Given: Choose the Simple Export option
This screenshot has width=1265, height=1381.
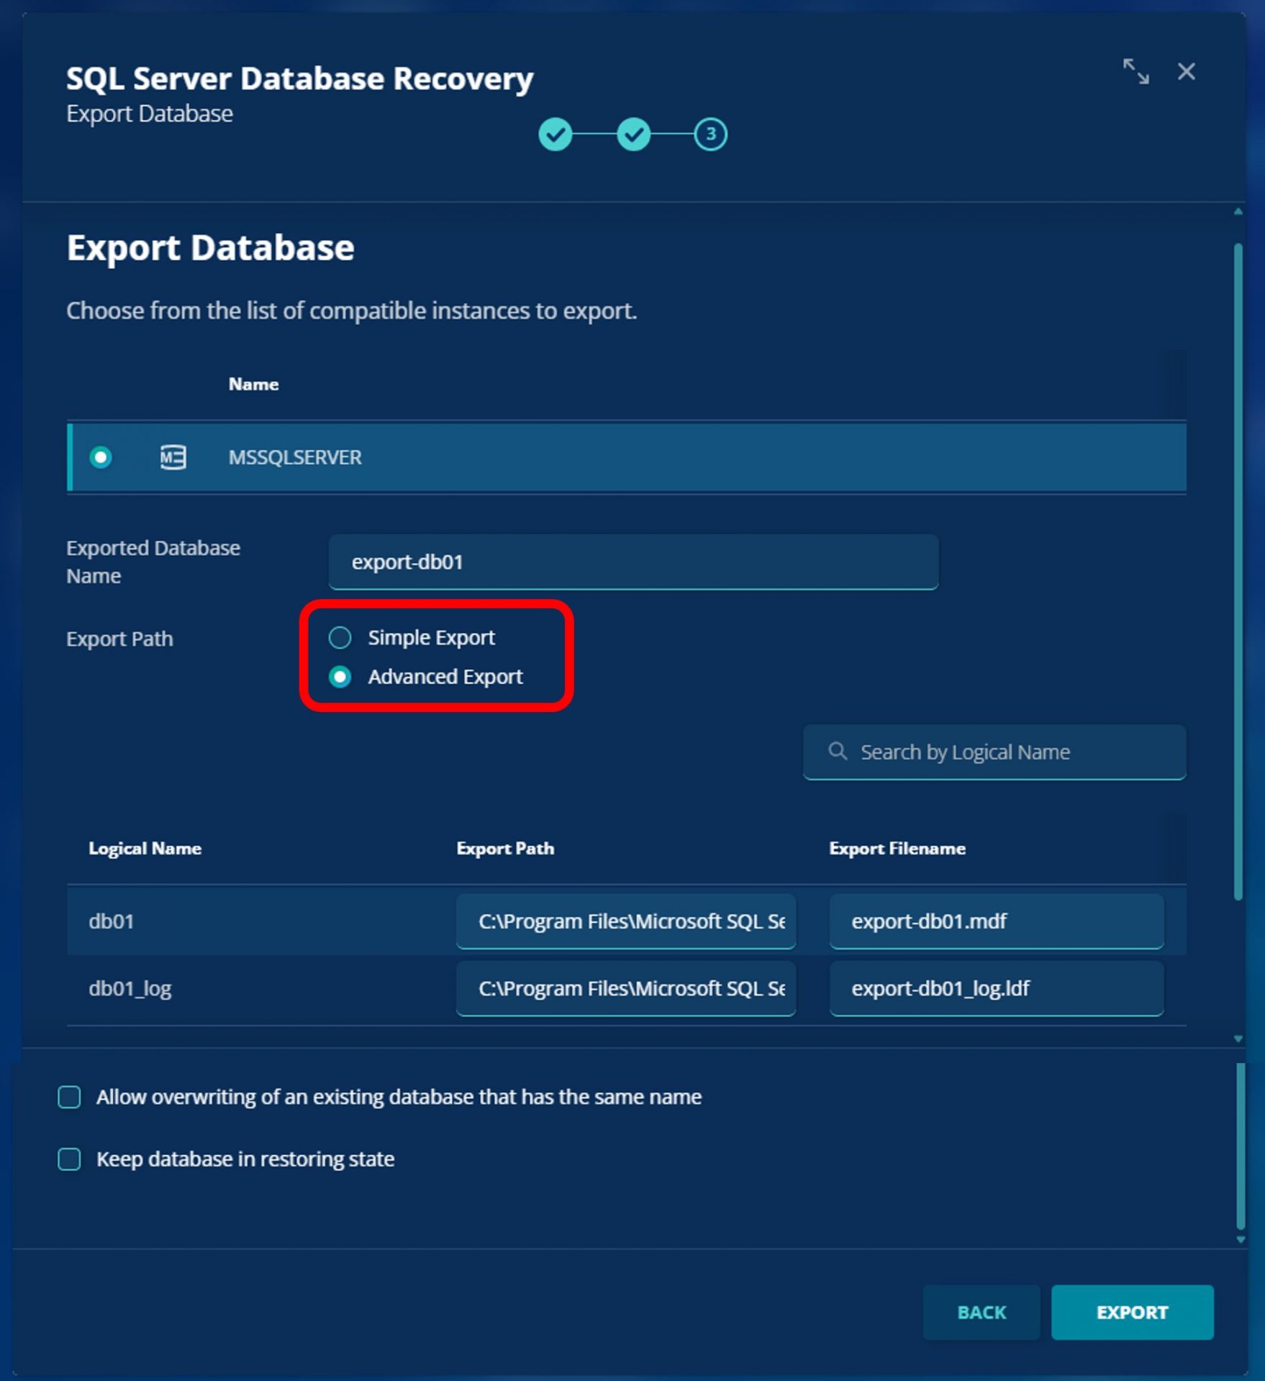Looking at the screenshot, I should click(x=340, y=637).
